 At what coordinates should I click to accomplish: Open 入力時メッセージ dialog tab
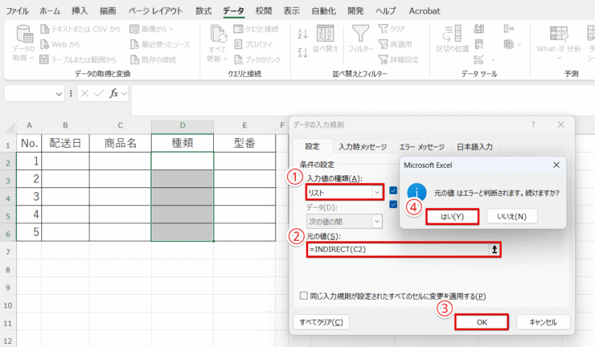click(x=363, y=147)
